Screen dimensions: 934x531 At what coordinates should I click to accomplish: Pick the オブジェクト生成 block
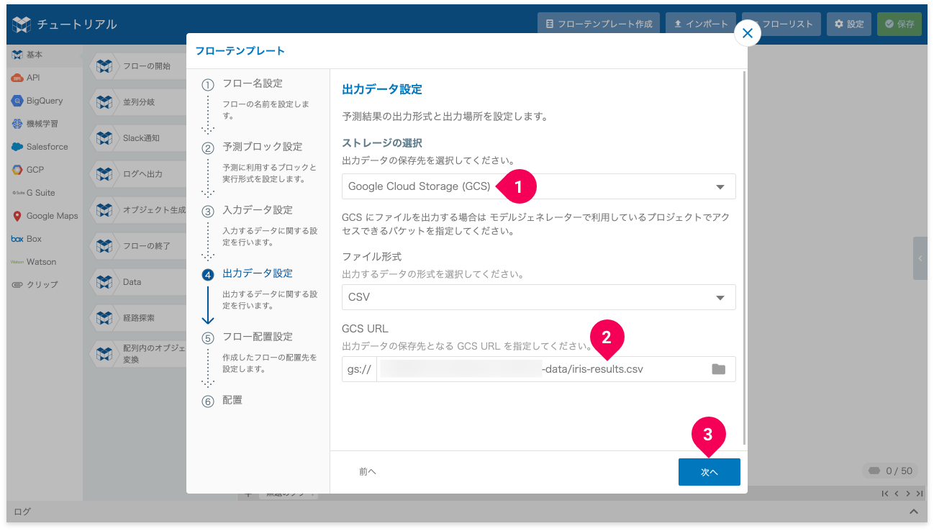click(x=139, y=210)
